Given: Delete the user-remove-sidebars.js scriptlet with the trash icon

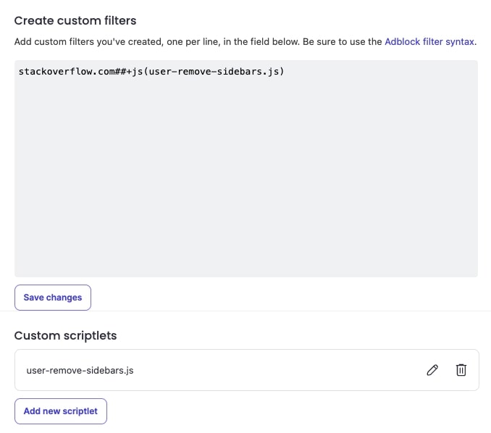Looking at the screenshot, I should click(x=461, y=370).
